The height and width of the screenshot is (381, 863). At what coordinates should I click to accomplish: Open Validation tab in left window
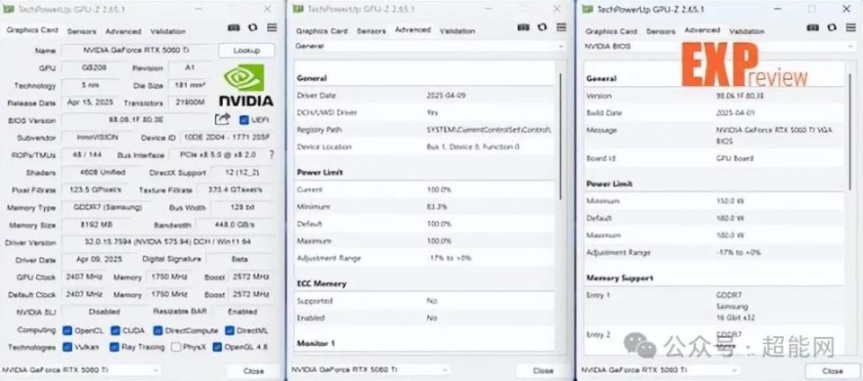tap(168, 31)
